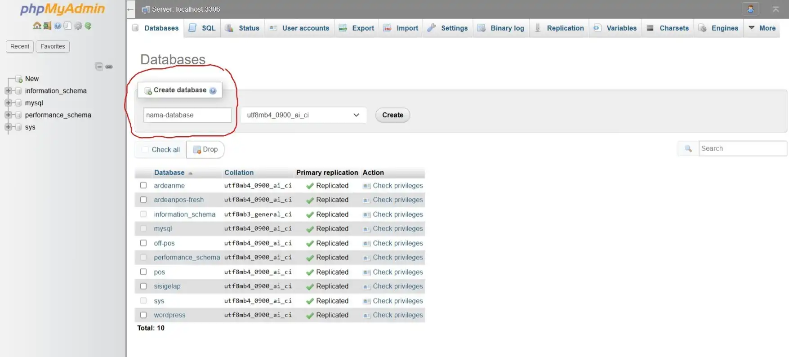Click the Create database header icon
789x357 pixels.
point(148,91)
